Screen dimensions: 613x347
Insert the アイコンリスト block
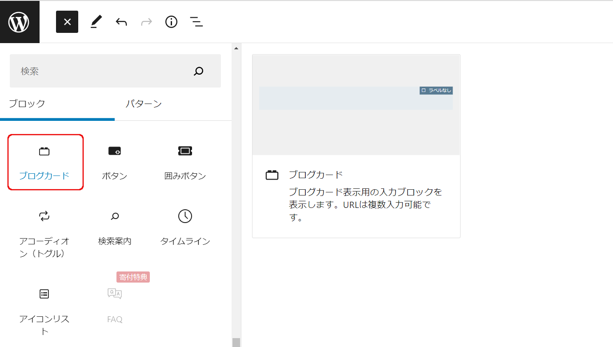pos(44,311)
